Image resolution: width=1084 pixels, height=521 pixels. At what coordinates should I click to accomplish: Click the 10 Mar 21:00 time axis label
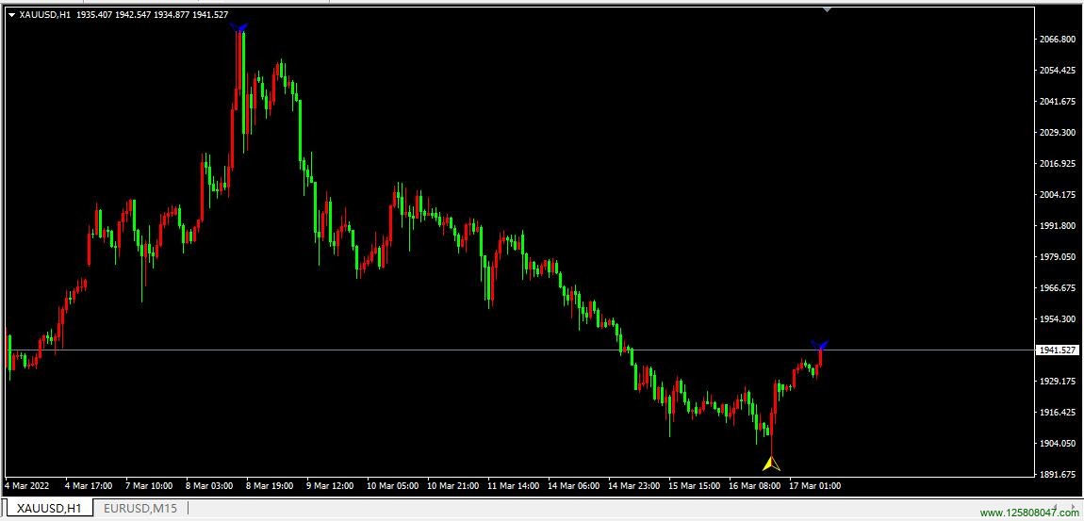(452, 486)
